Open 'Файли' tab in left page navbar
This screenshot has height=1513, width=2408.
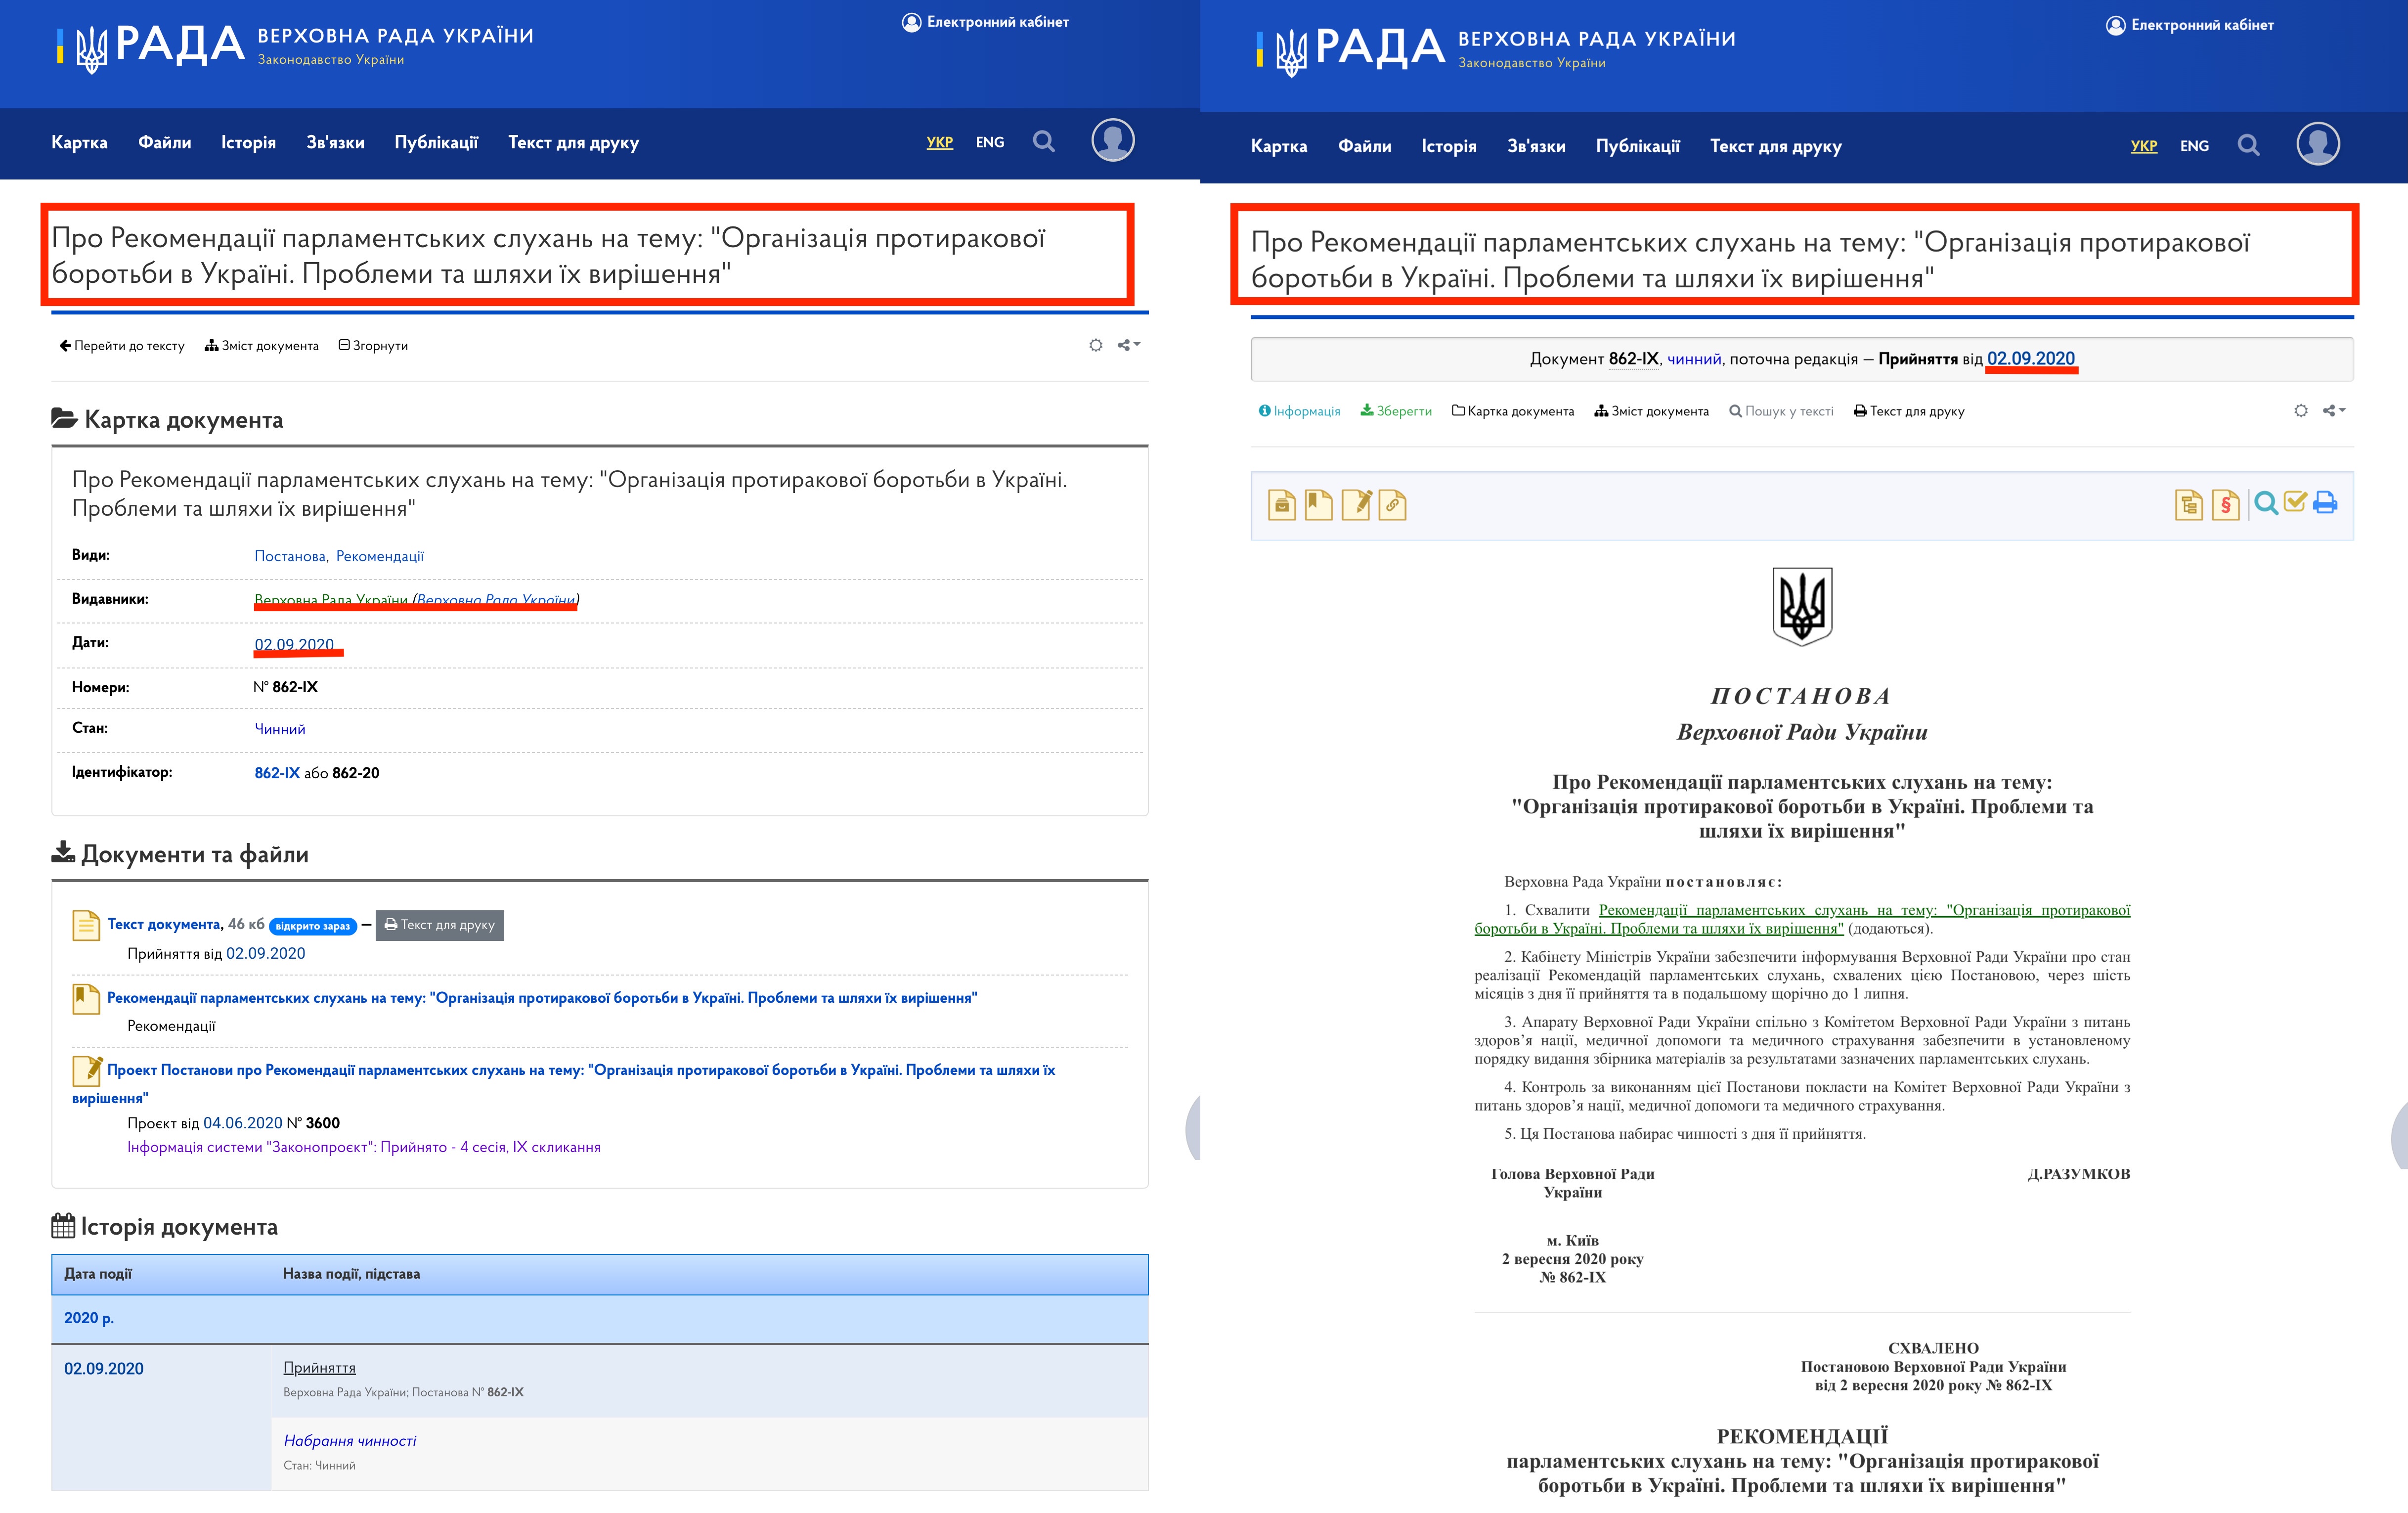coord(164,142)
